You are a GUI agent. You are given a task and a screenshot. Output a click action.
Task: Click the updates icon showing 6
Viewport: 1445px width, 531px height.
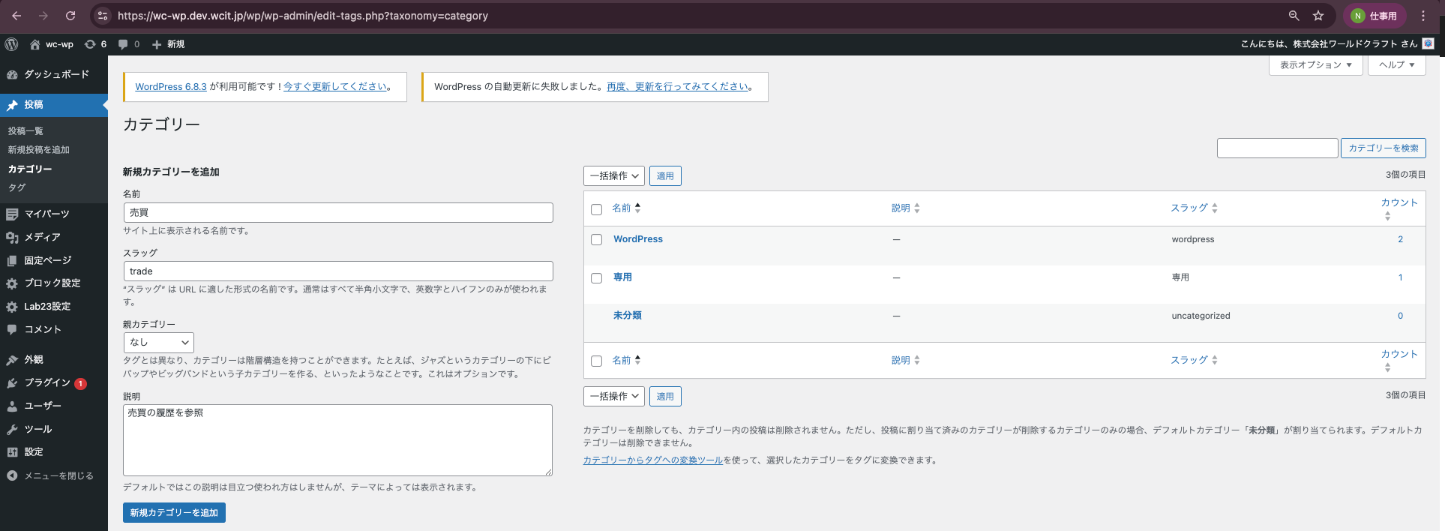pos(95,44)
